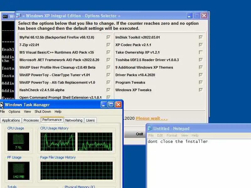Toggle Windows XP Tweaks checkbox

[200, 90]
